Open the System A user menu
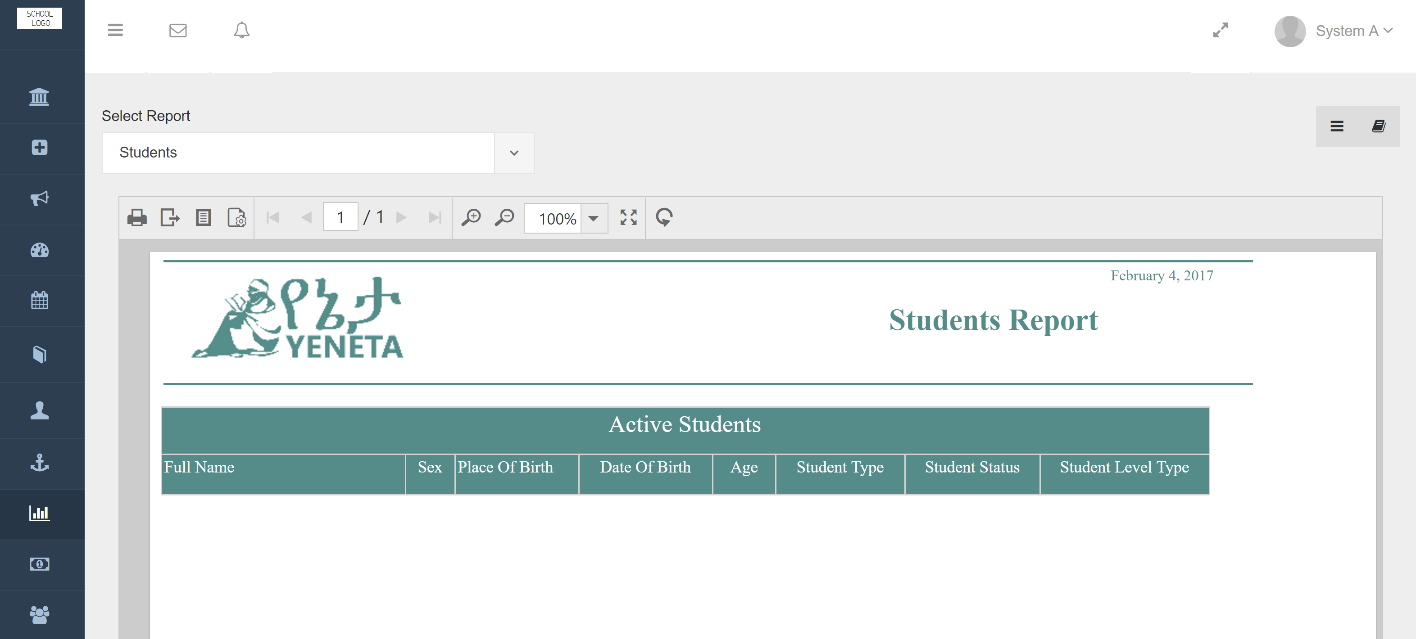The width and height of the screenshot is (1416, 639). point(1353,31)
